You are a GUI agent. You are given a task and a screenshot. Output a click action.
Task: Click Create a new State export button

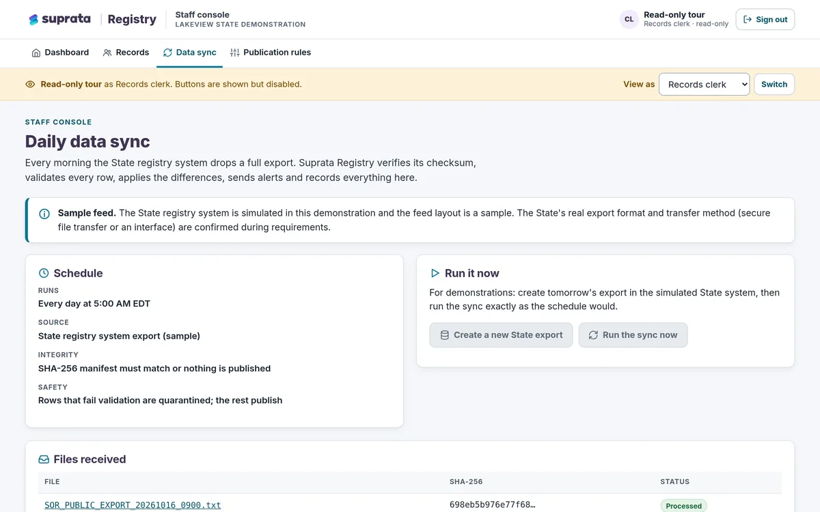(501, 335)
